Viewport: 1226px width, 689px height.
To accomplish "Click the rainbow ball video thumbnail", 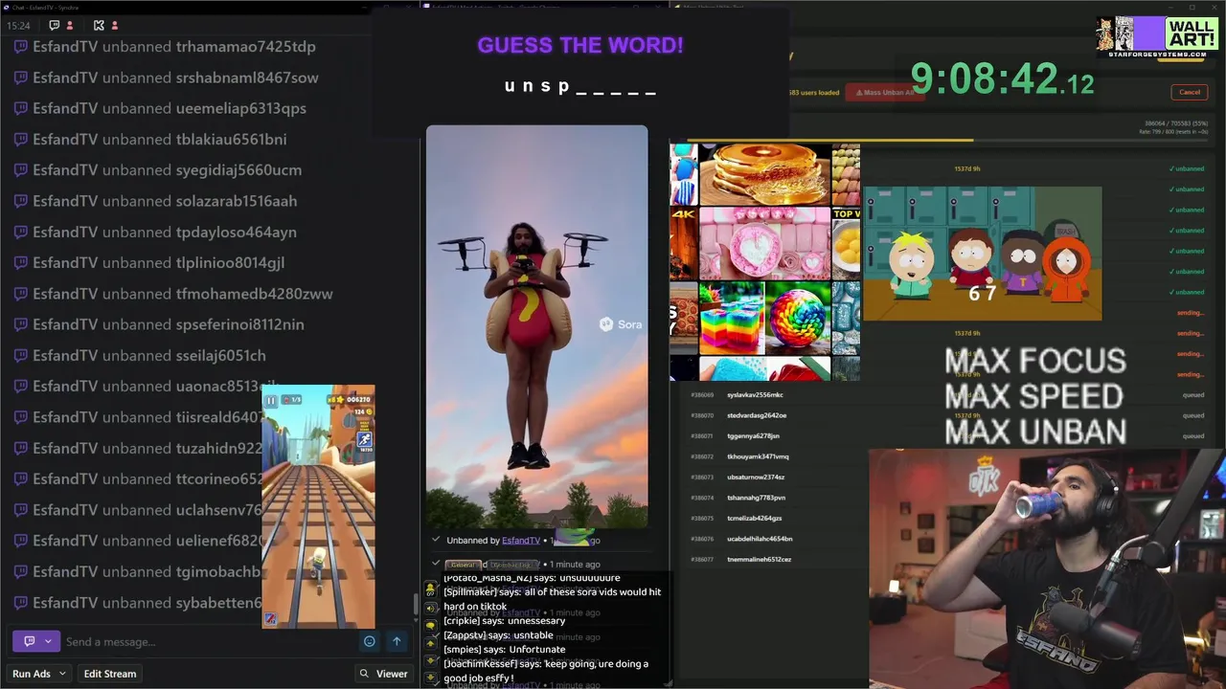I will click(x=798, y=319).
